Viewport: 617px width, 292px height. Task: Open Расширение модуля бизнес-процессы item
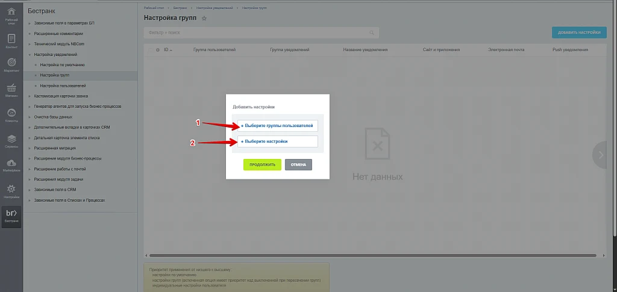pos(67,158)
